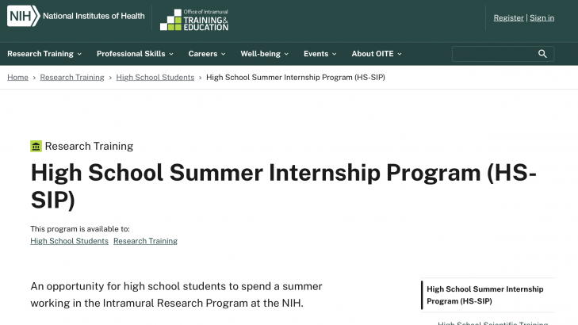Screen dimensions: 578x325
Task: Open the Events navigation menu
Action: 320,54
